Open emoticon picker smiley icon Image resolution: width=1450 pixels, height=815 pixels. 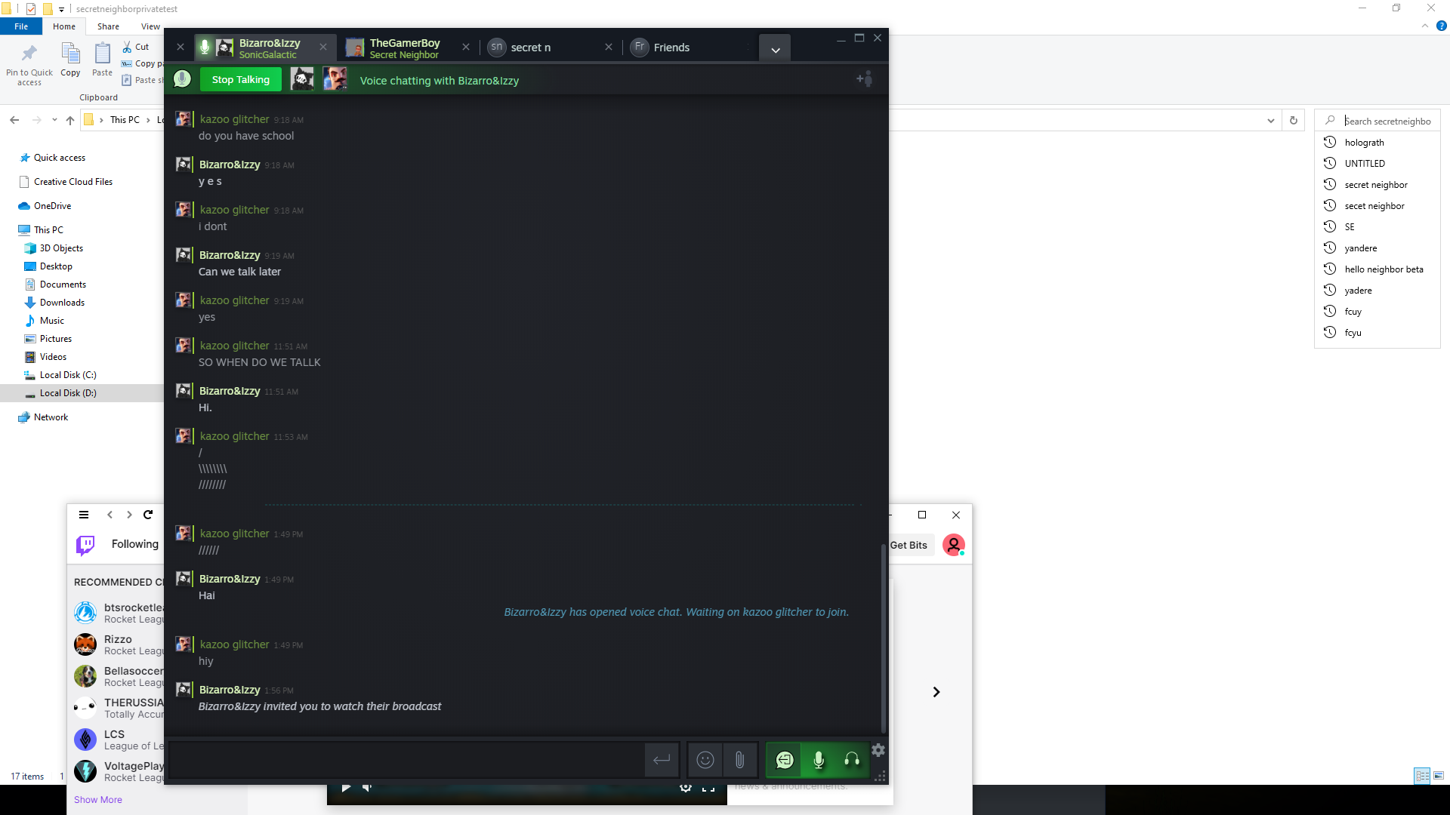(x=705, y=760)
